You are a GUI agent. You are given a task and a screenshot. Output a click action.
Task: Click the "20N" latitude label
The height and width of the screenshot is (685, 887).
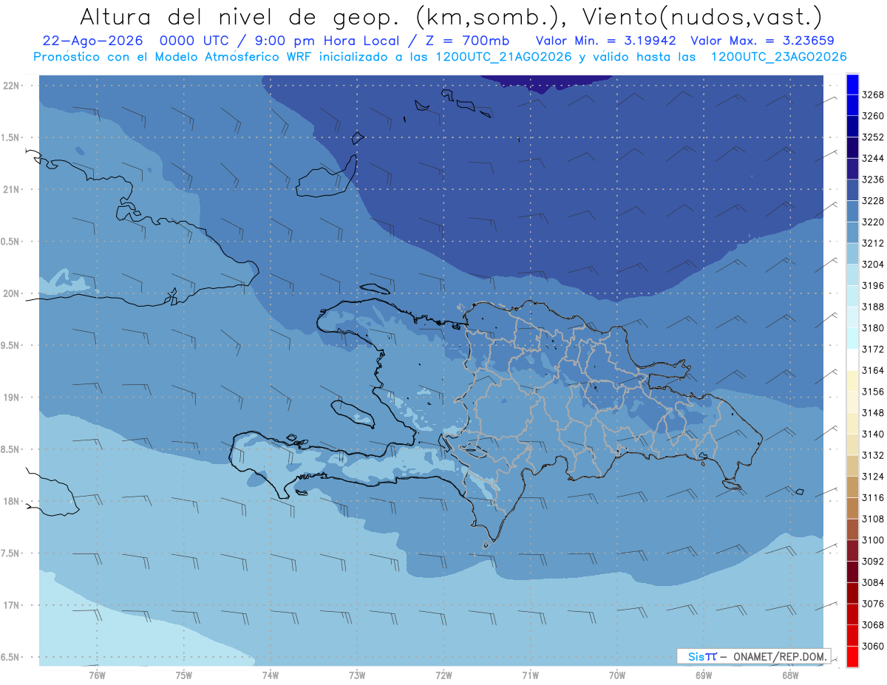(x=12, y=293)
